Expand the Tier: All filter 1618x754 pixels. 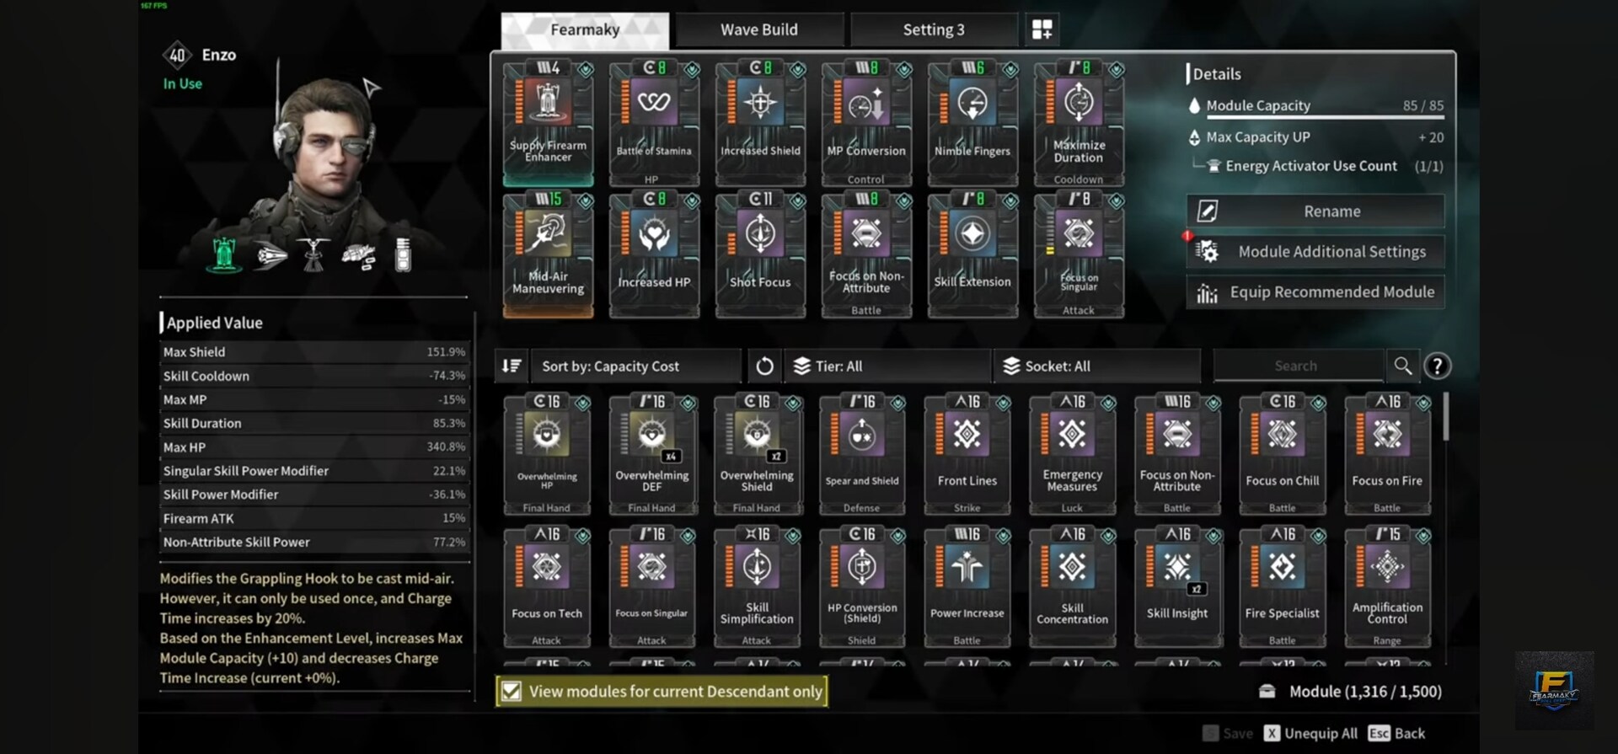point(887,366)
